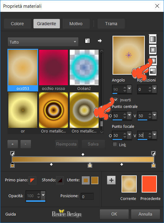Confirm with the OK button
The height and width of the screenshot is (223, 164).
(x=114, y=214)
